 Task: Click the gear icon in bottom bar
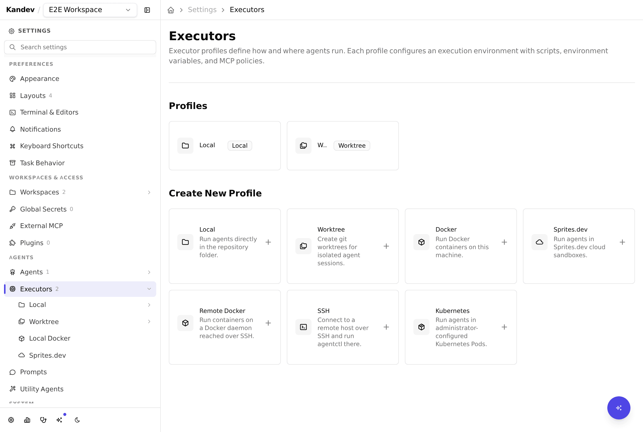pos(11,420)
